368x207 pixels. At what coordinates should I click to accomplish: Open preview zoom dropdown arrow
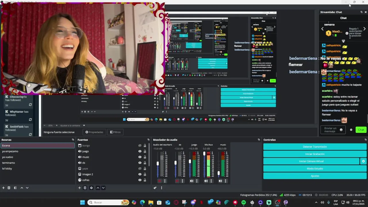pos(84,125)
